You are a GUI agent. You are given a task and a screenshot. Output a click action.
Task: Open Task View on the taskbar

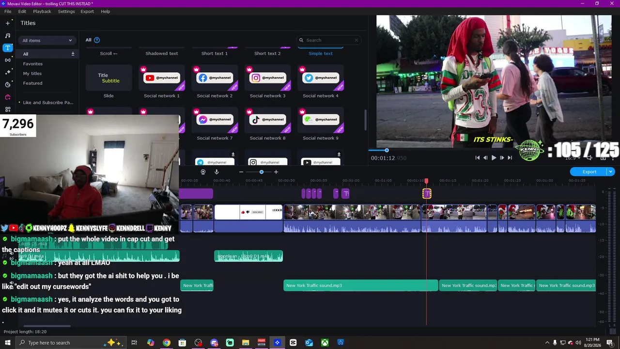click(x=134, y=343)
